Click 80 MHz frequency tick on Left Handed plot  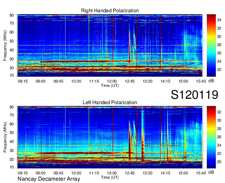click(12, 107)
